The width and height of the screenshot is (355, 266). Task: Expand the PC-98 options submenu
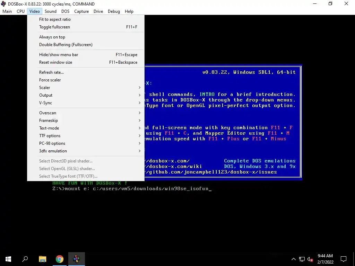[86, 143]
